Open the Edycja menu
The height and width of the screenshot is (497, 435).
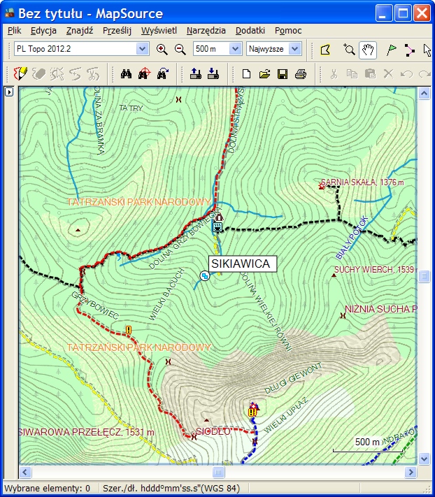click(x=43, y=31)
